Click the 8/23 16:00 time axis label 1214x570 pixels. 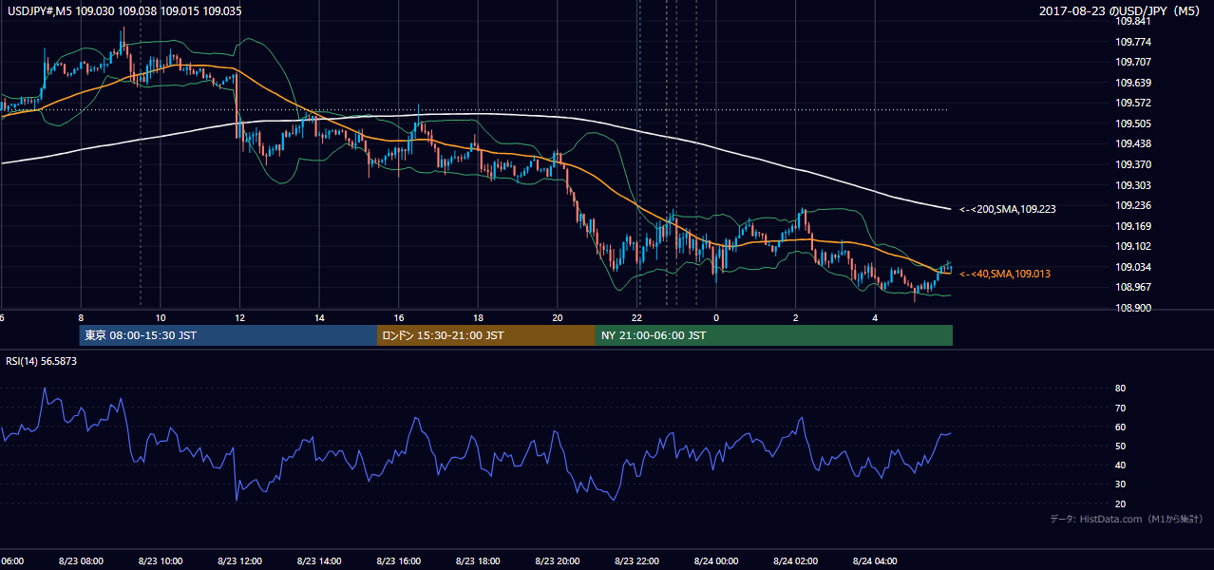(398, 560)
